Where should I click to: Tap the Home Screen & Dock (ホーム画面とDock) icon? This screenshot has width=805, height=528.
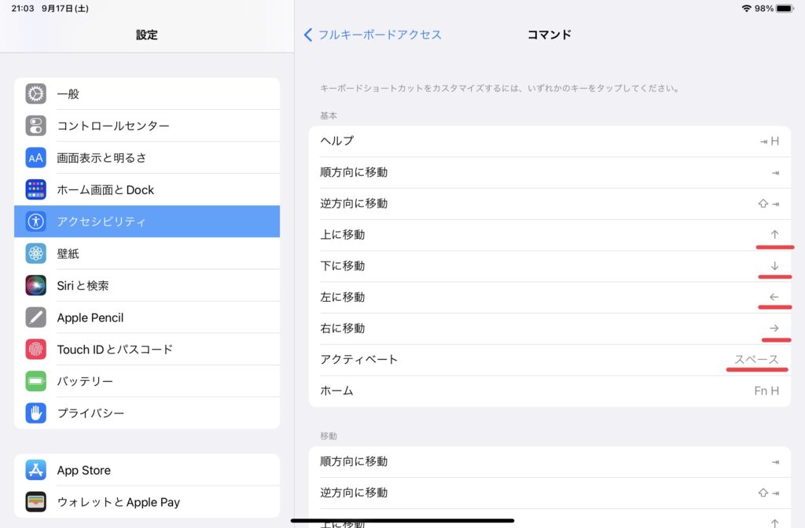point(36,190)
